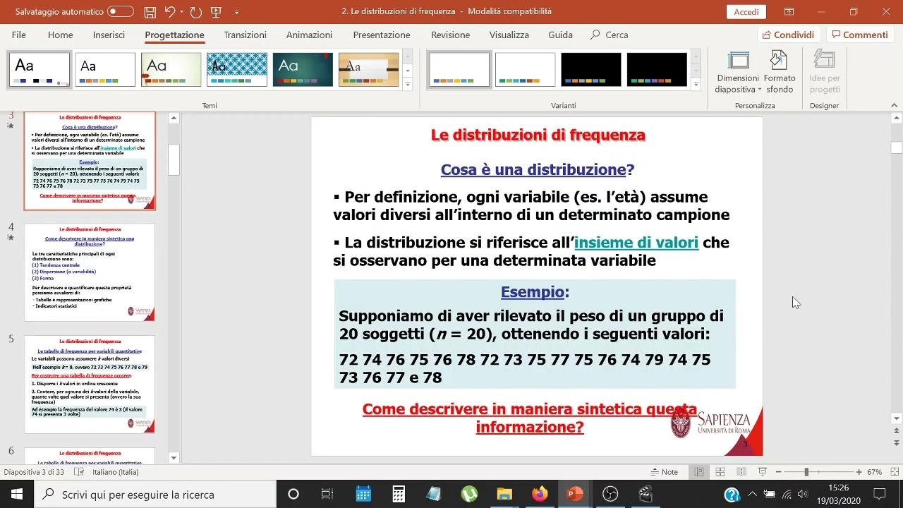Viewport: 903px width, 508px height.
Task: Click the 'insieme di valori' hyperlink on slide
Action: pos(636,243)
